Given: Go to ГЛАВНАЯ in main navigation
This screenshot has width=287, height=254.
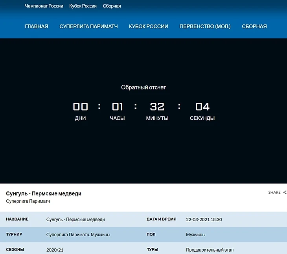Looking at the screenshot, I should (37, 26).
